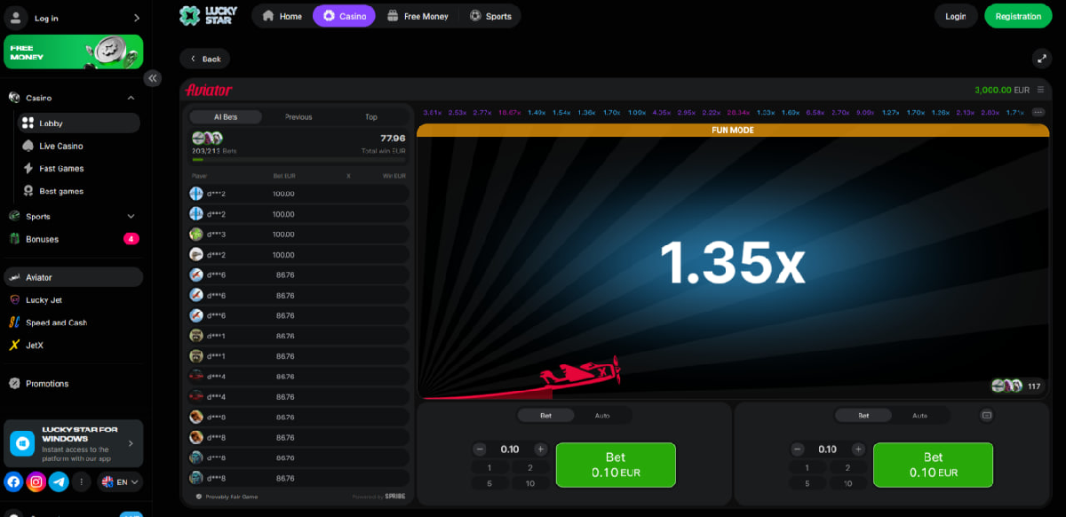Open the Lucky Jet game in sidebar

tap(73, 300)
